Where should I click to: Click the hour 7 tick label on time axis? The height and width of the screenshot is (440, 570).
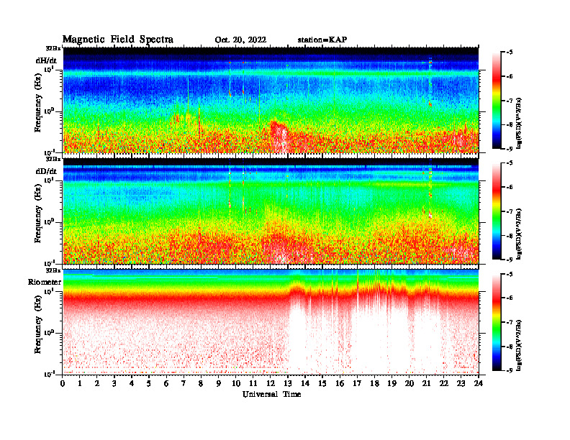[x=184, y=383]
